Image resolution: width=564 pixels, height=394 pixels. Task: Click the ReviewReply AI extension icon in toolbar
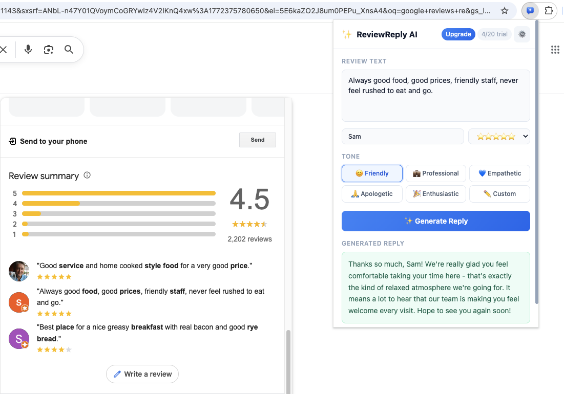530,10
